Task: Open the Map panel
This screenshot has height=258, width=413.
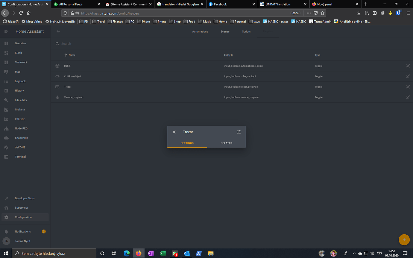Action: pyautogui.click(x=18, y=72)
